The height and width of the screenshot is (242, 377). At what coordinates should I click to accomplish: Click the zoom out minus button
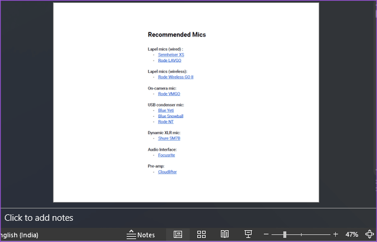[x=266, y=234]
